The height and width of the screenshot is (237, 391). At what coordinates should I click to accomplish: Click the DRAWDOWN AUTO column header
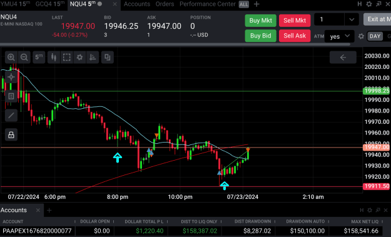click(305, 221)
